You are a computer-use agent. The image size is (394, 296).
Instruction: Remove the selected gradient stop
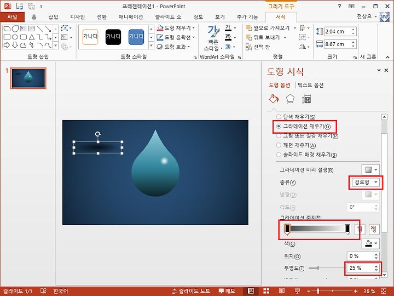[373, 229]
